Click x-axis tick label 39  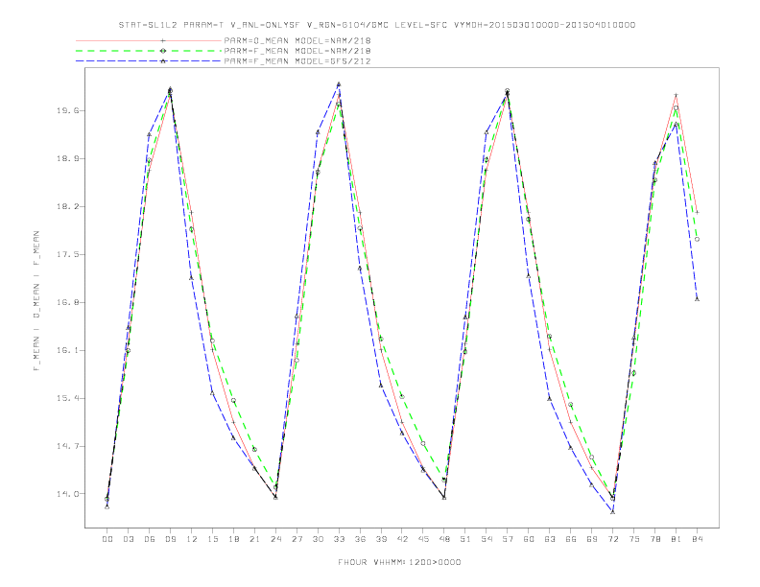click(x=381, y=539)
